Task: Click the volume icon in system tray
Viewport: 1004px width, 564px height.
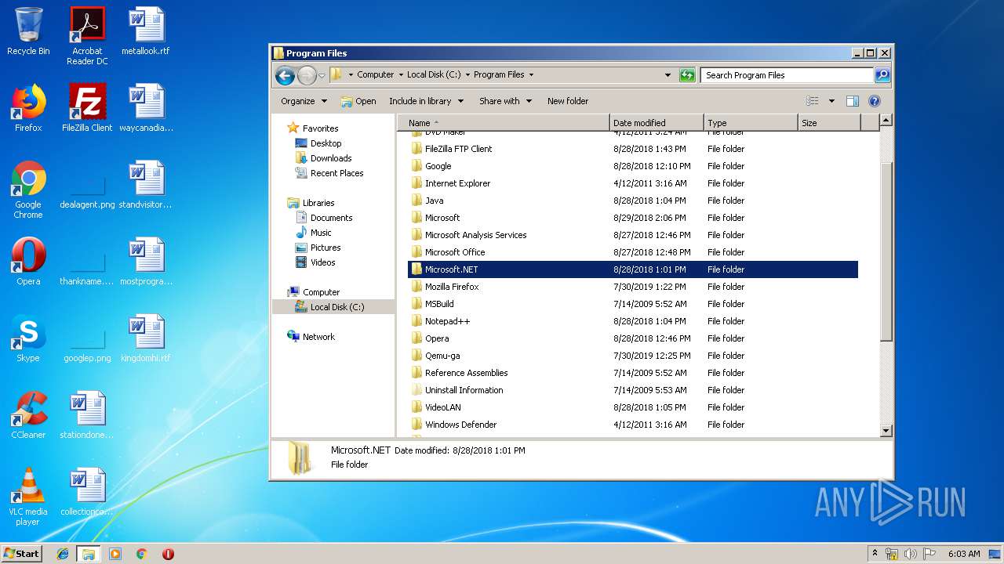Action: [910, 554]
